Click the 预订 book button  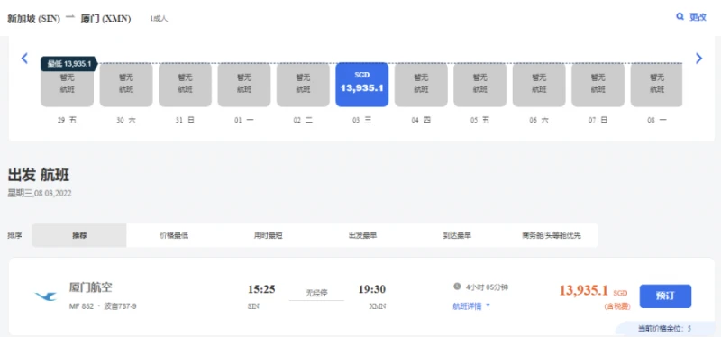click(665, 296)
